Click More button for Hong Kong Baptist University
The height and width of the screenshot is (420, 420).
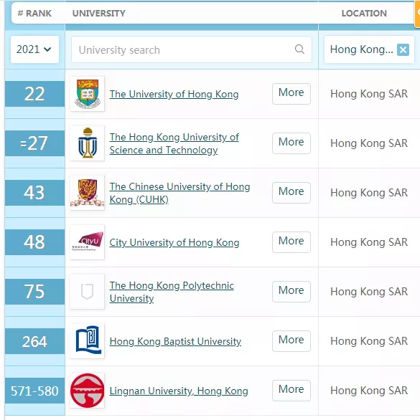click(291, 341)
